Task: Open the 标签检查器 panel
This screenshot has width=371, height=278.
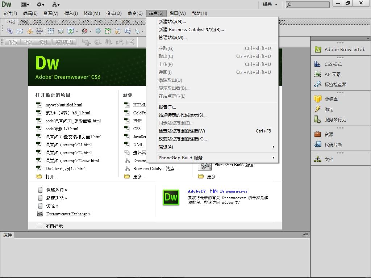Action: (330, 84)
